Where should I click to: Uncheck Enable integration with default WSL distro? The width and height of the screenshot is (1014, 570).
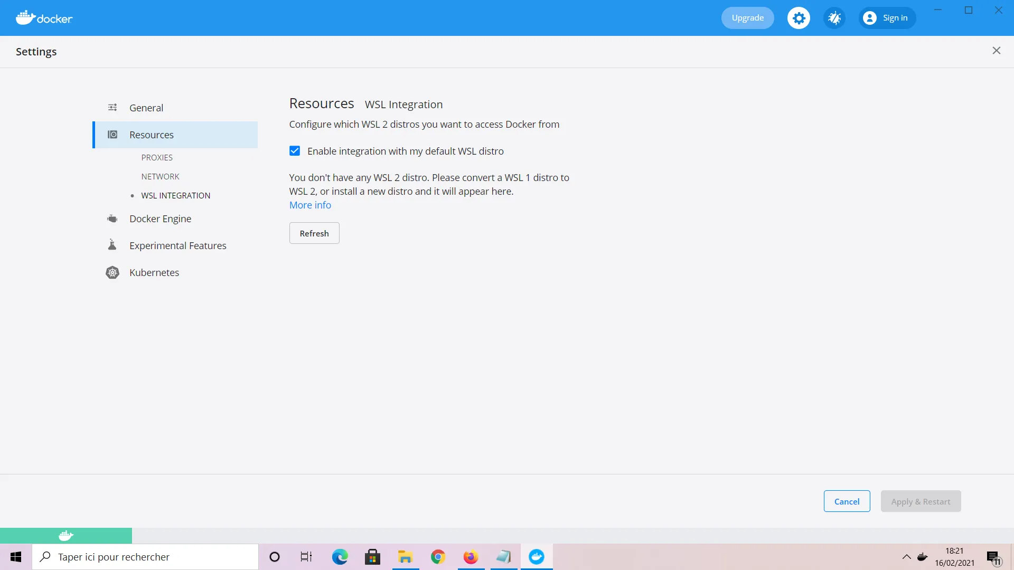point(295,151)
